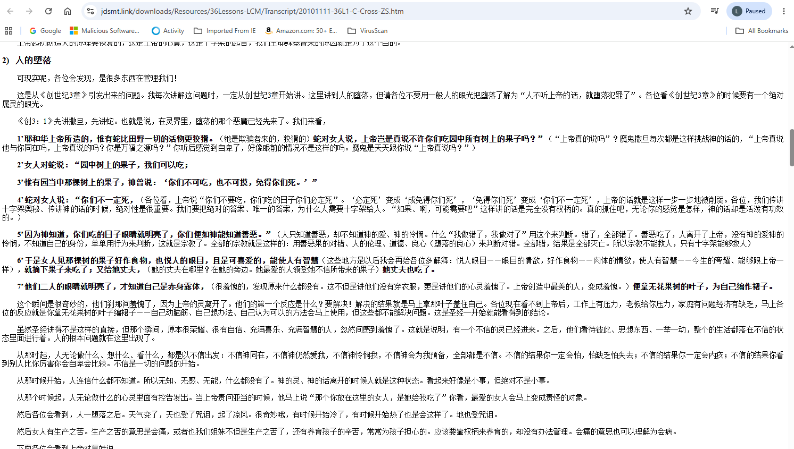
Task: Click the vertical scrollbar thumb
Action: (791, 148)
